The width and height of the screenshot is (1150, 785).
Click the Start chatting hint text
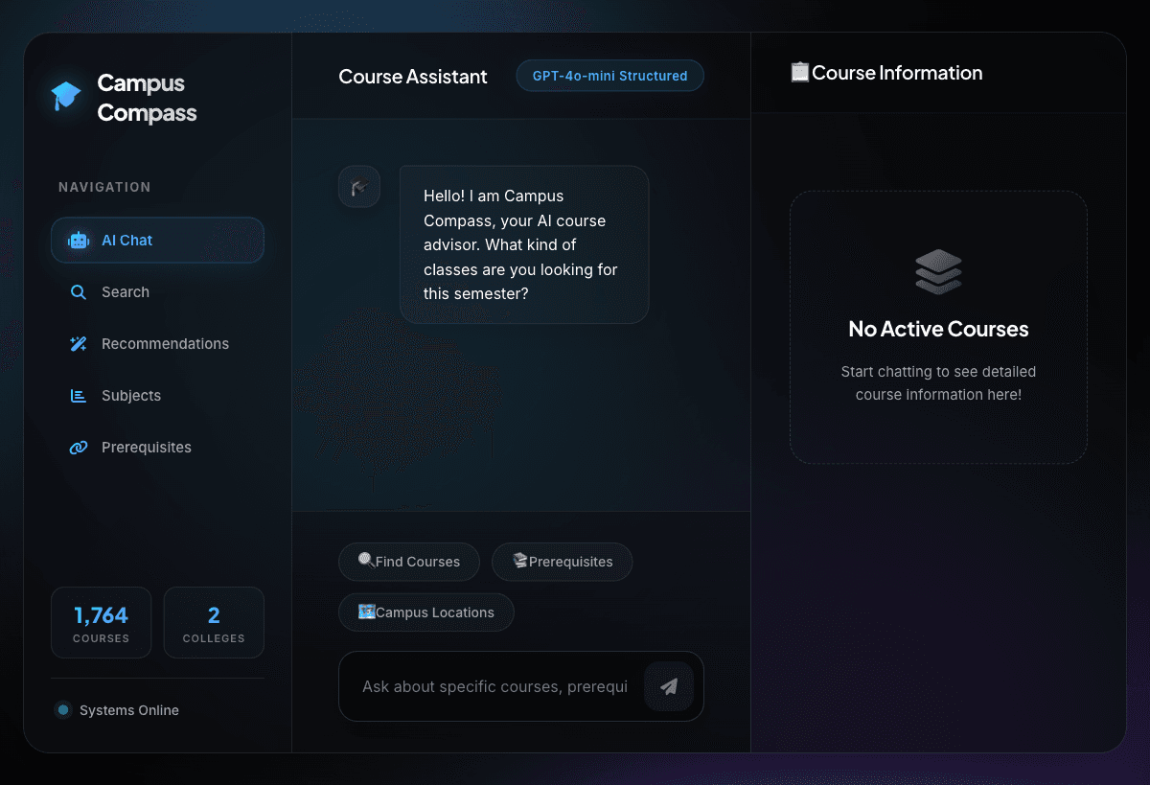click(938, 382)
